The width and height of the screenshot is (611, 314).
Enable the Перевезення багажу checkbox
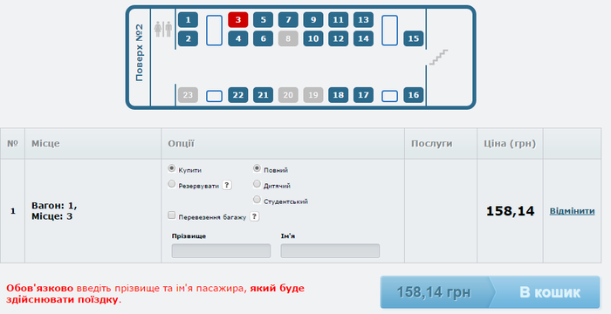coord(171,215)
